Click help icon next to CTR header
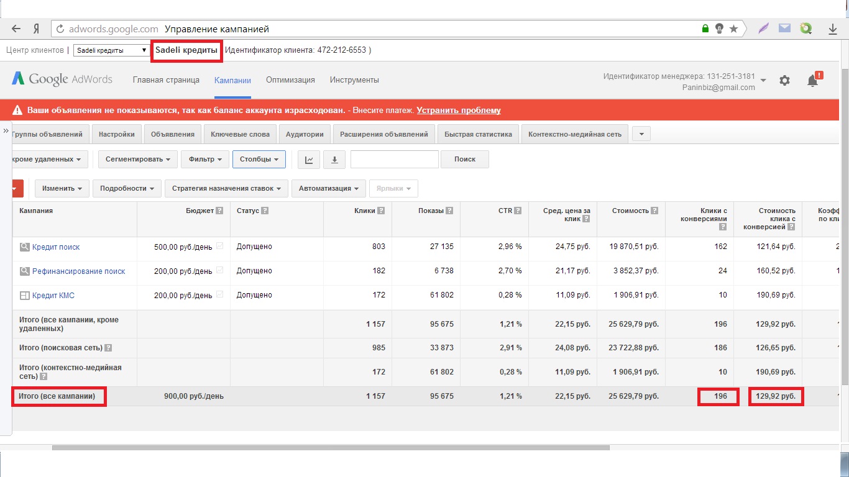This screenshot has height=477, width=849. [518, 211]
